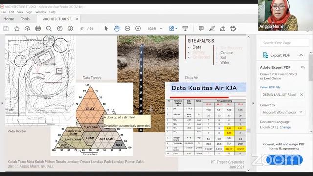
Task: Select the ARCHITECTURE ST... document tab
Action: tap(58, 19)
